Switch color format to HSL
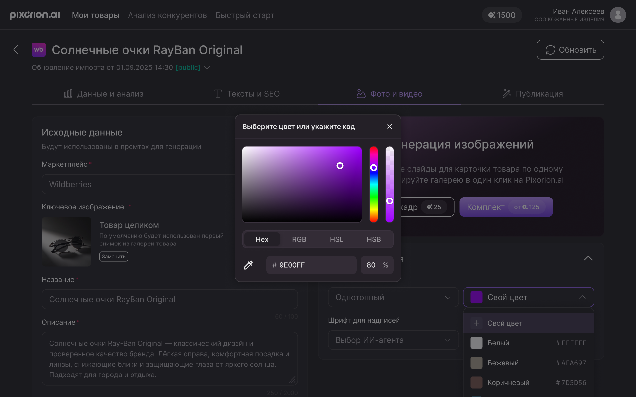636x397 pixels. (336, 239)
